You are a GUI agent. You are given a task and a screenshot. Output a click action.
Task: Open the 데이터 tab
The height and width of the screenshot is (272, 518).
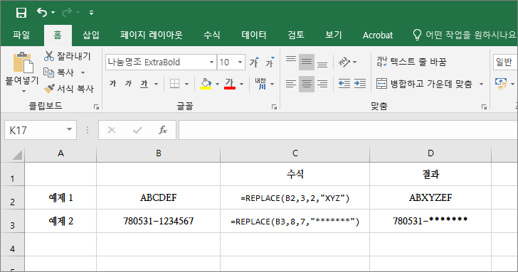pos(254,35)
